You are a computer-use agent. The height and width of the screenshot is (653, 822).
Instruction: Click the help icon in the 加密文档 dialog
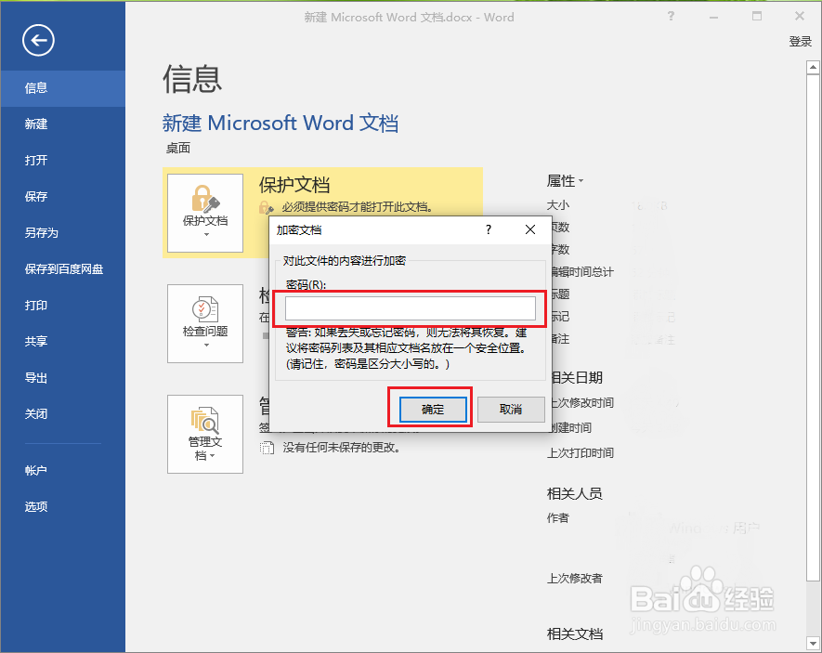pyautogui.click(x=488, y=229)
